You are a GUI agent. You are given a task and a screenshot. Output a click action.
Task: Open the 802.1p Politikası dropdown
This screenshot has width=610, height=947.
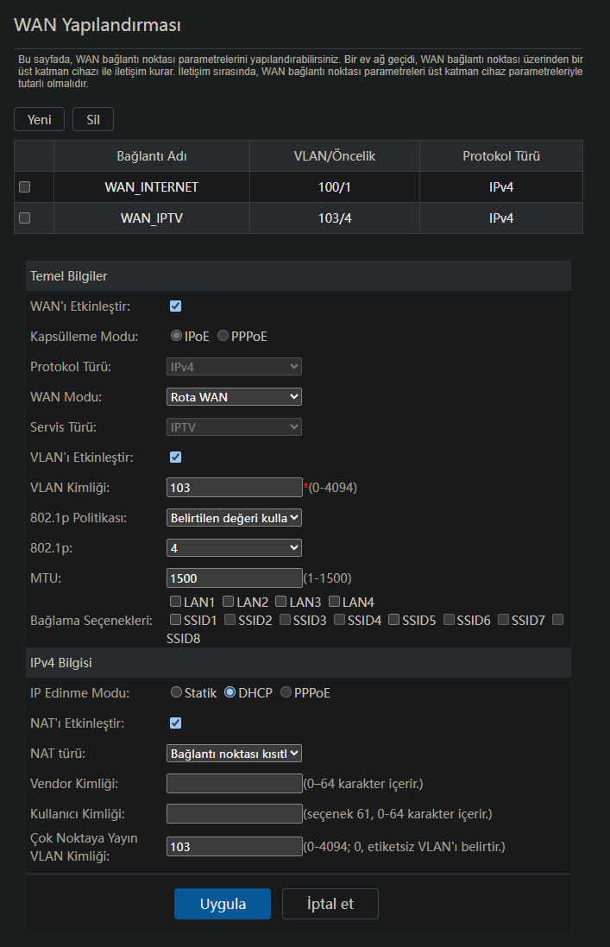pyautogui.click(x=234, y=518)
